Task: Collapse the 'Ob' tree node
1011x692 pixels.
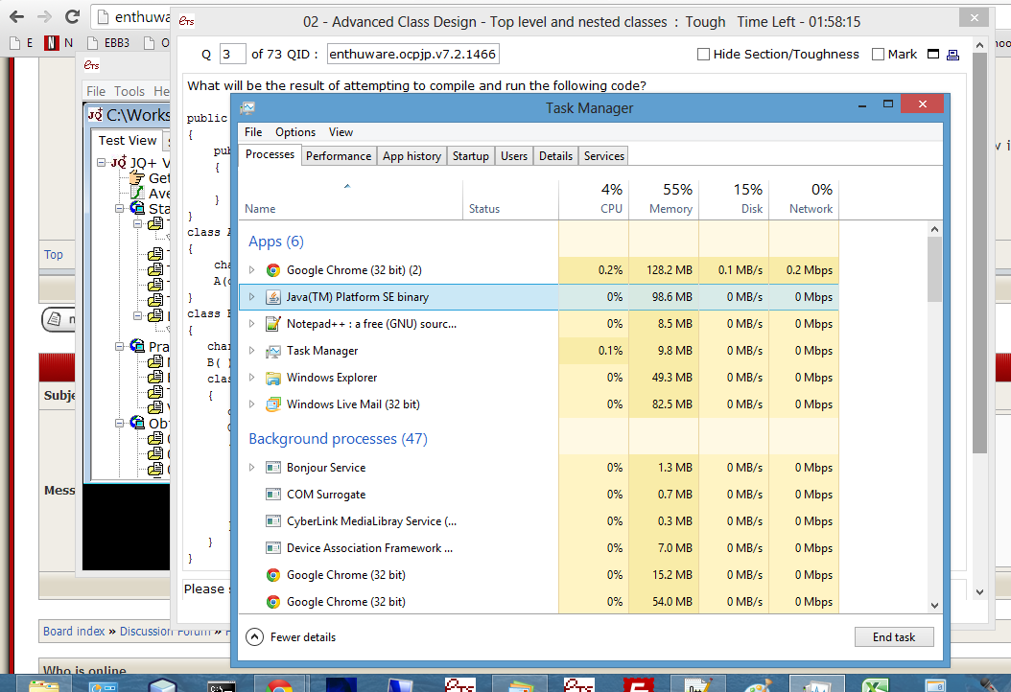Action: (x=119, y=424)
